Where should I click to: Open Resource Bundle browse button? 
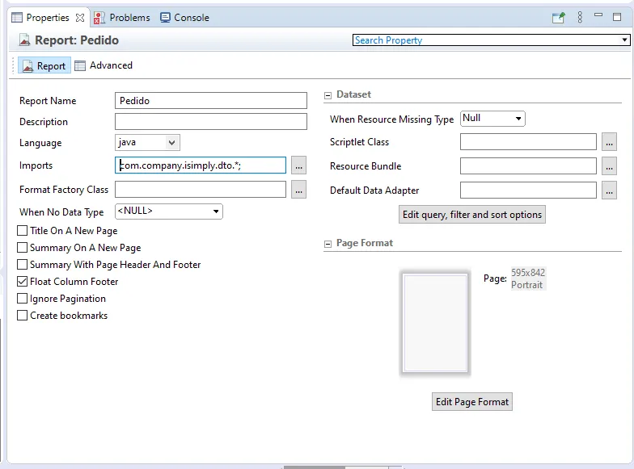(x=610, y=166)
